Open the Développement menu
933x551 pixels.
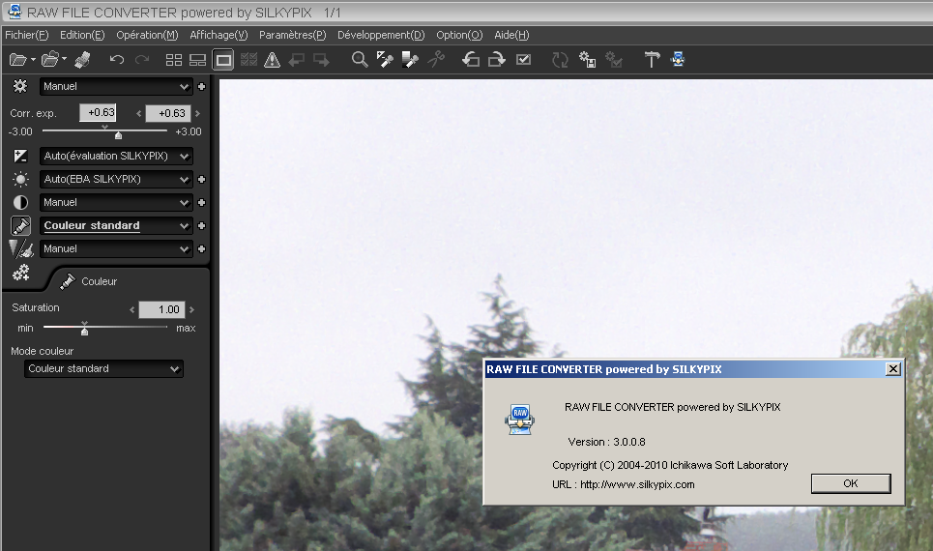click(381, 35)
